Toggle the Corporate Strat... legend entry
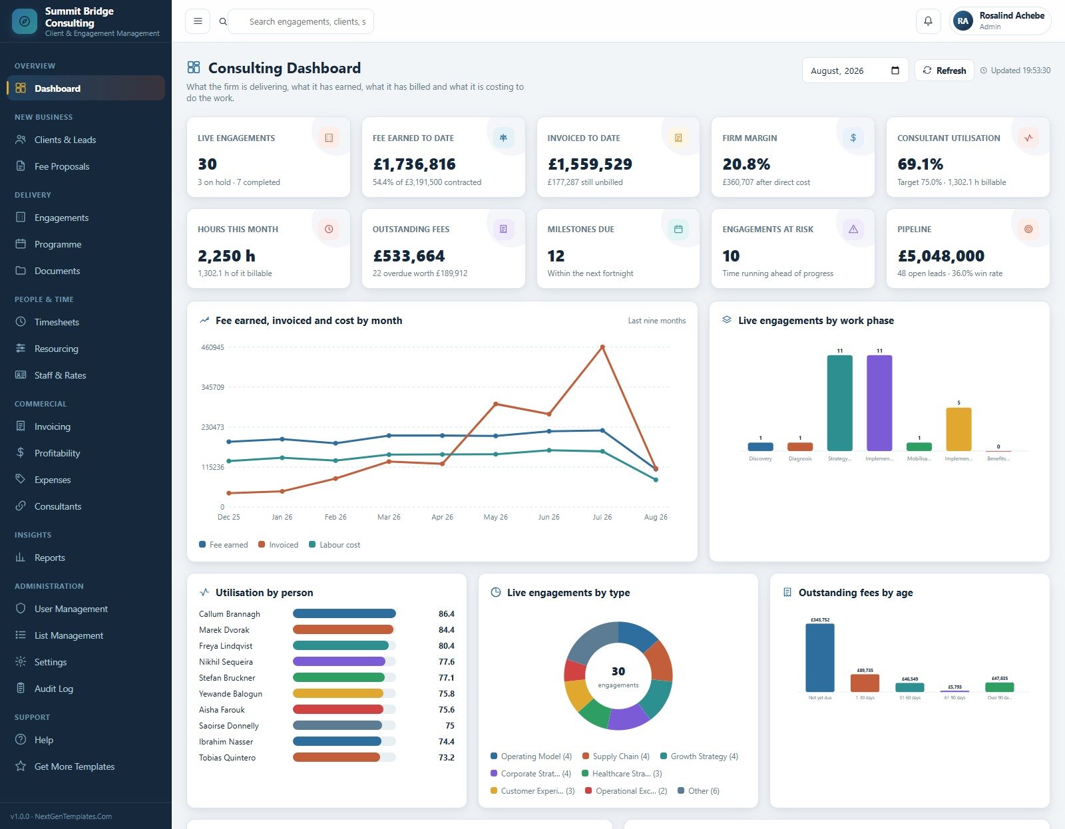 (531, 774)
